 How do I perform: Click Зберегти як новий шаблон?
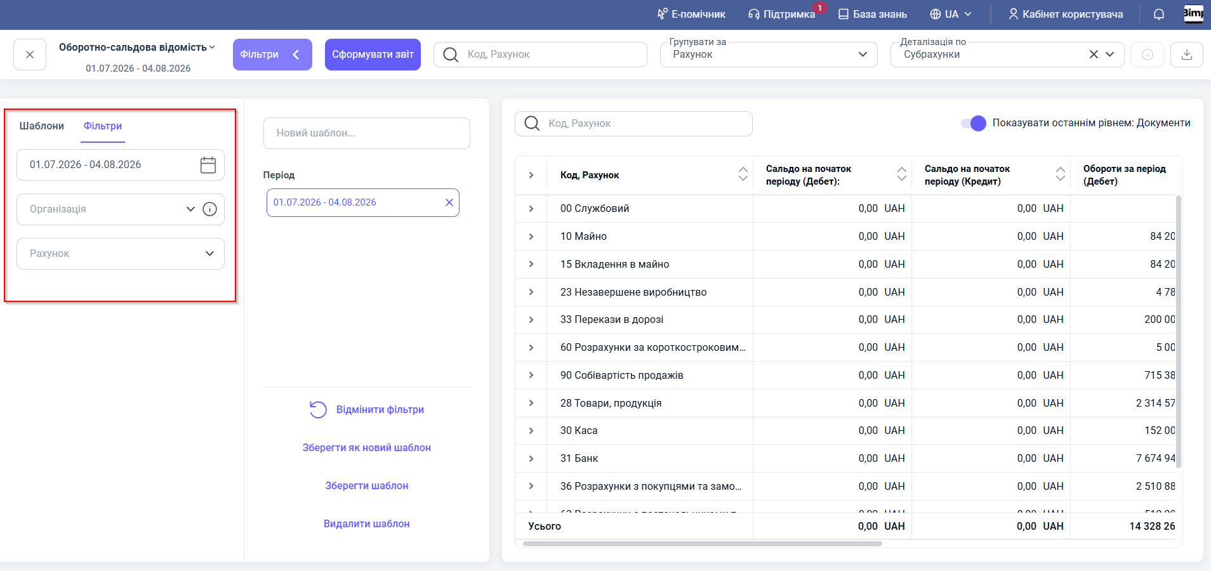367,448
